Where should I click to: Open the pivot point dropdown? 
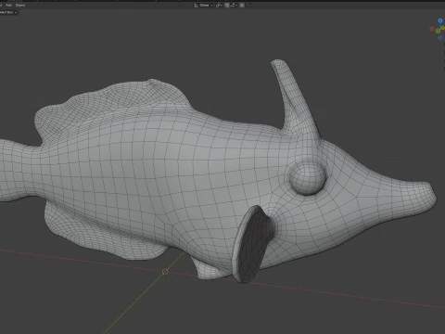pos(219,6)
